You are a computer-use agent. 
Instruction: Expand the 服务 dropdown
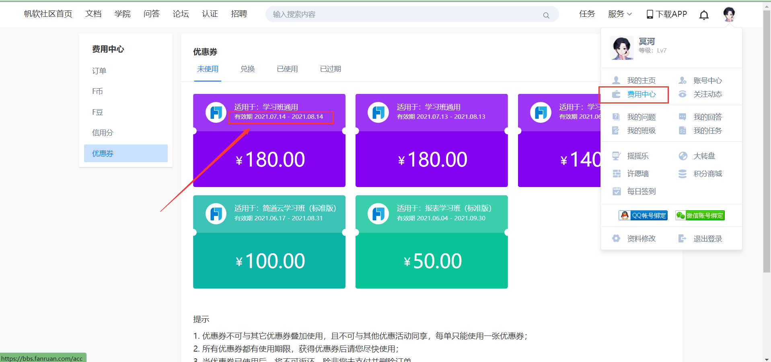620,14
